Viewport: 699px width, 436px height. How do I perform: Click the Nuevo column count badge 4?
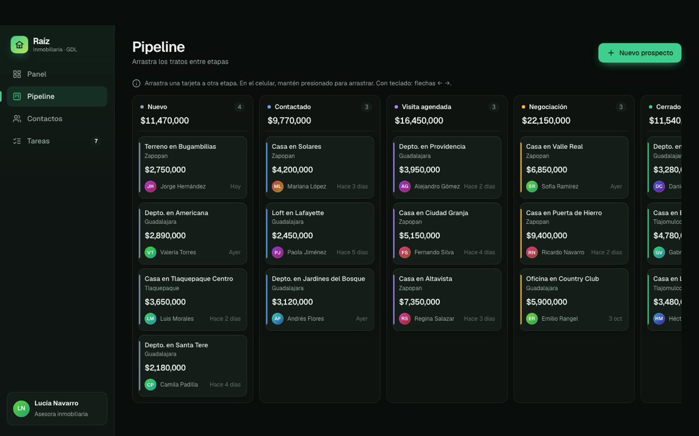tap(239, 107)
